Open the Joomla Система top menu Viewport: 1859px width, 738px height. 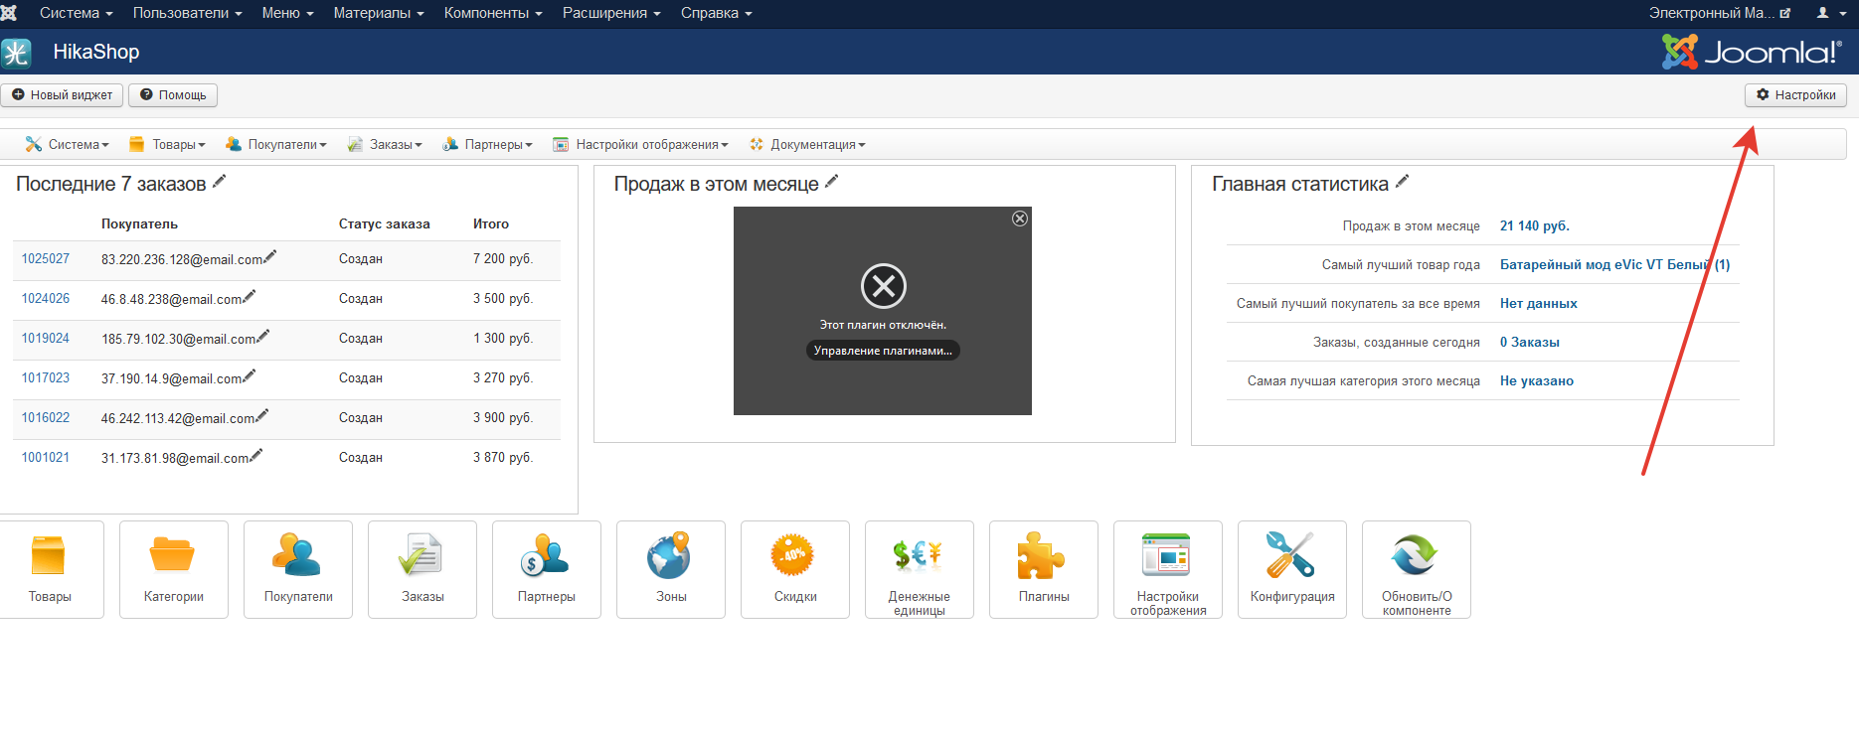(x=77, y=13)
